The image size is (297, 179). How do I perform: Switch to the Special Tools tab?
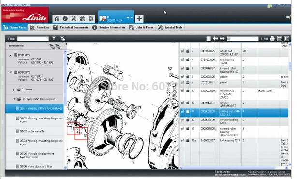tap(170, 27)
